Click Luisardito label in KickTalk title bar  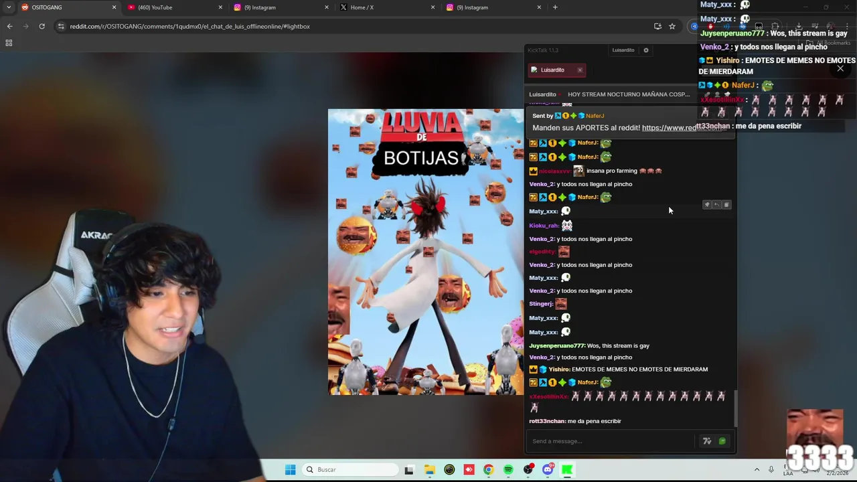(x=623, y=50)
